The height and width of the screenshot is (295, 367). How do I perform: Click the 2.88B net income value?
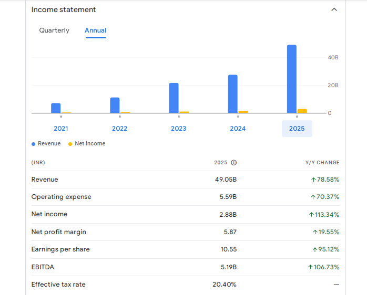(x=228, y=214)
